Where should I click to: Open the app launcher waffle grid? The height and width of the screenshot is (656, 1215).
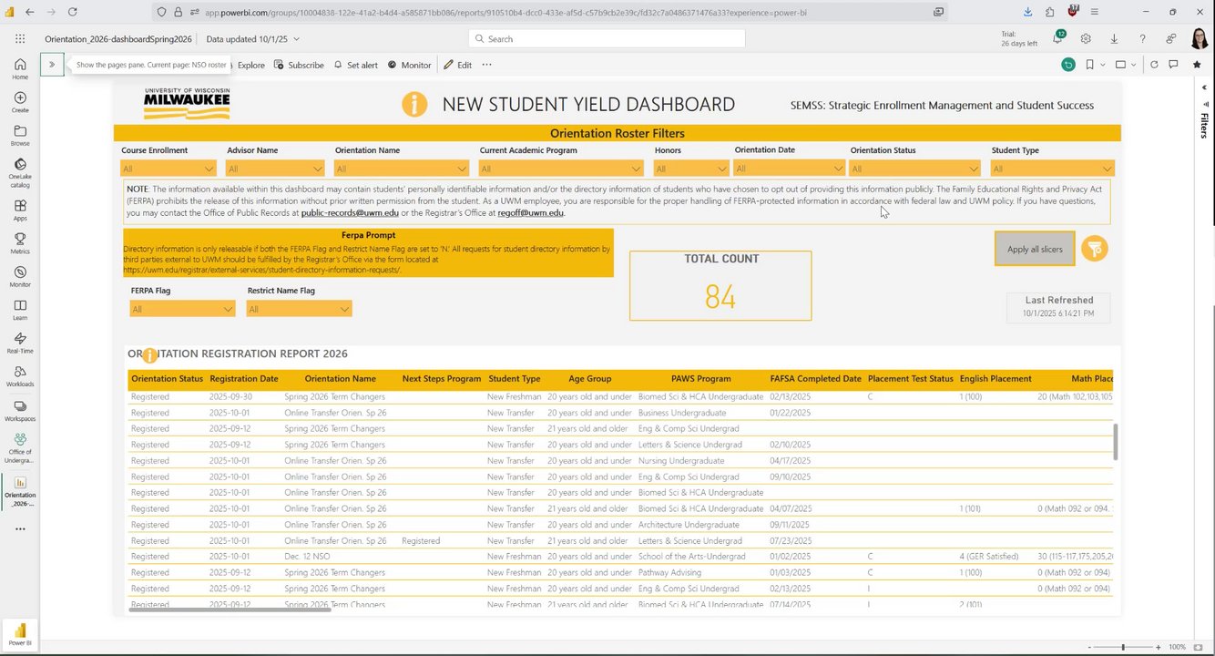click(20, 39)
